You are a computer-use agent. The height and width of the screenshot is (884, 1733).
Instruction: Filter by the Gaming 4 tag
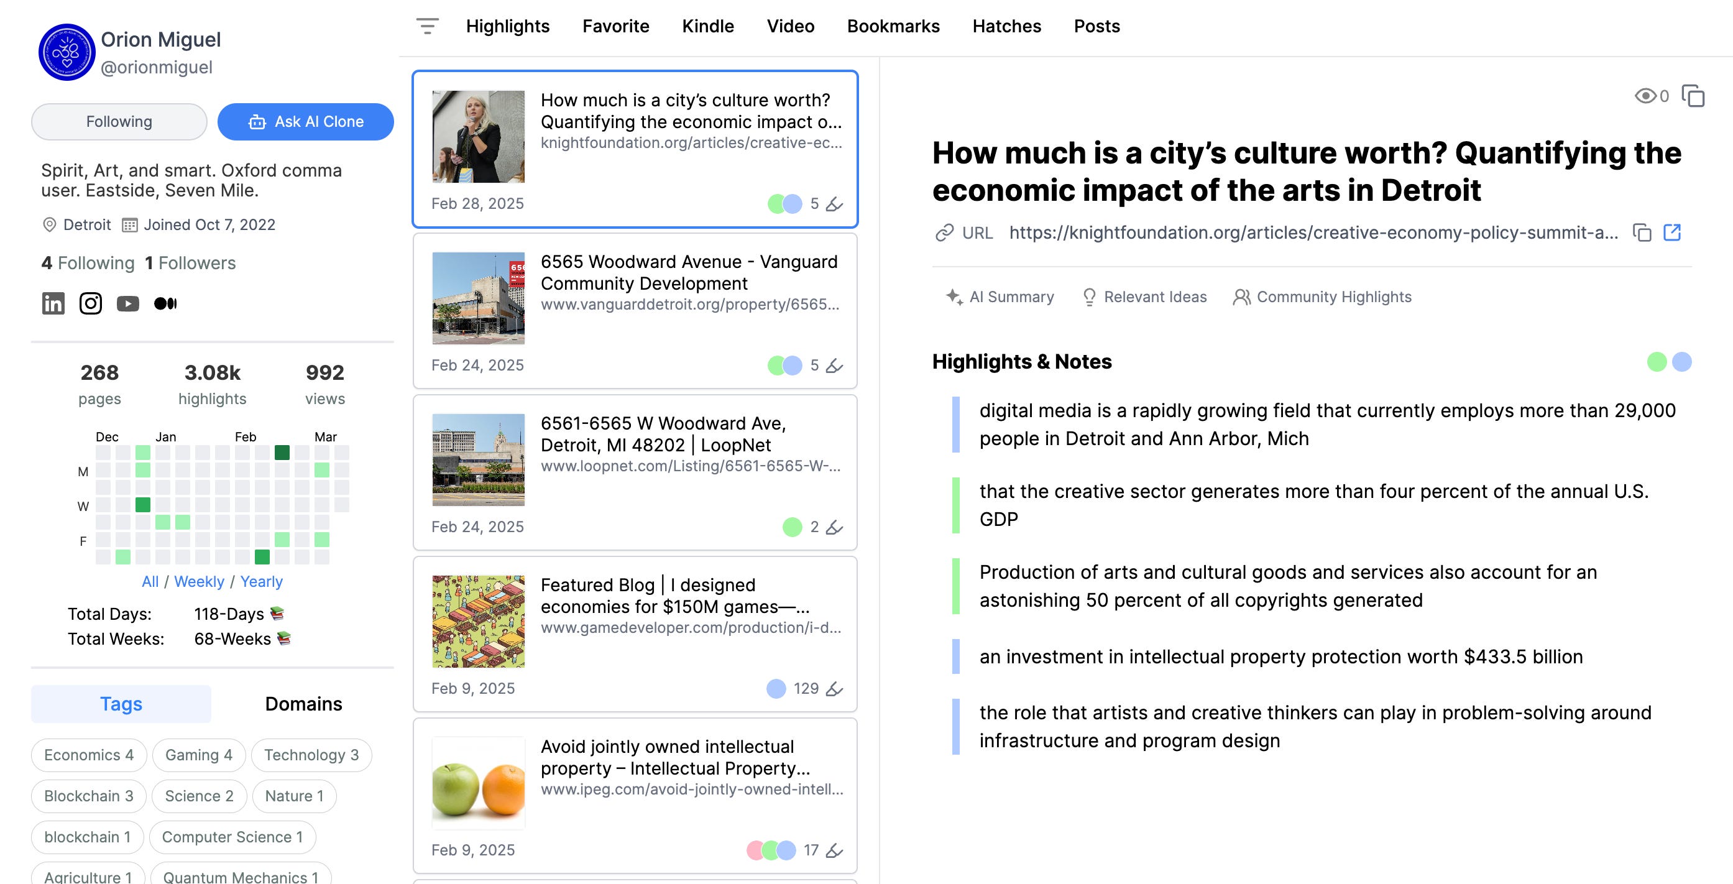coord(199,755)
